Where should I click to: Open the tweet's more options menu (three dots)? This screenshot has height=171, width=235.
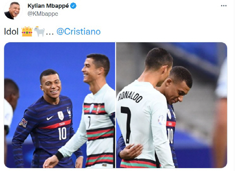point(224,6)
